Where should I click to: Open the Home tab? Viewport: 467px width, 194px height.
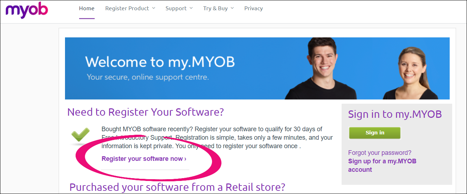(x=87, y=8)
